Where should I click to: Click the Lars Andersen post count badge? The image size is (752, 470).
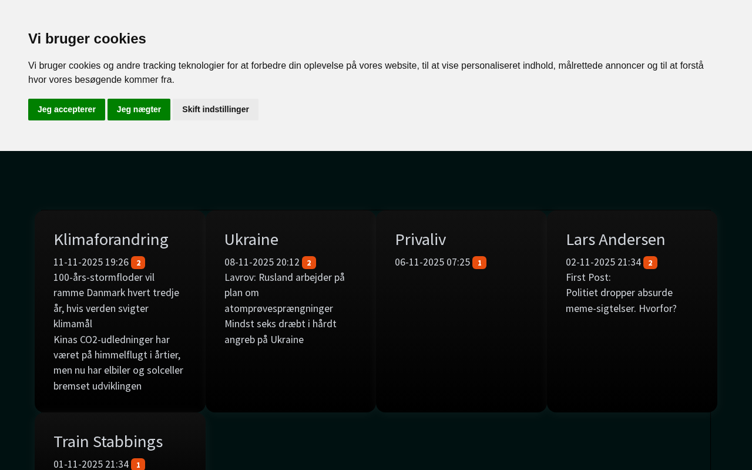650,263
